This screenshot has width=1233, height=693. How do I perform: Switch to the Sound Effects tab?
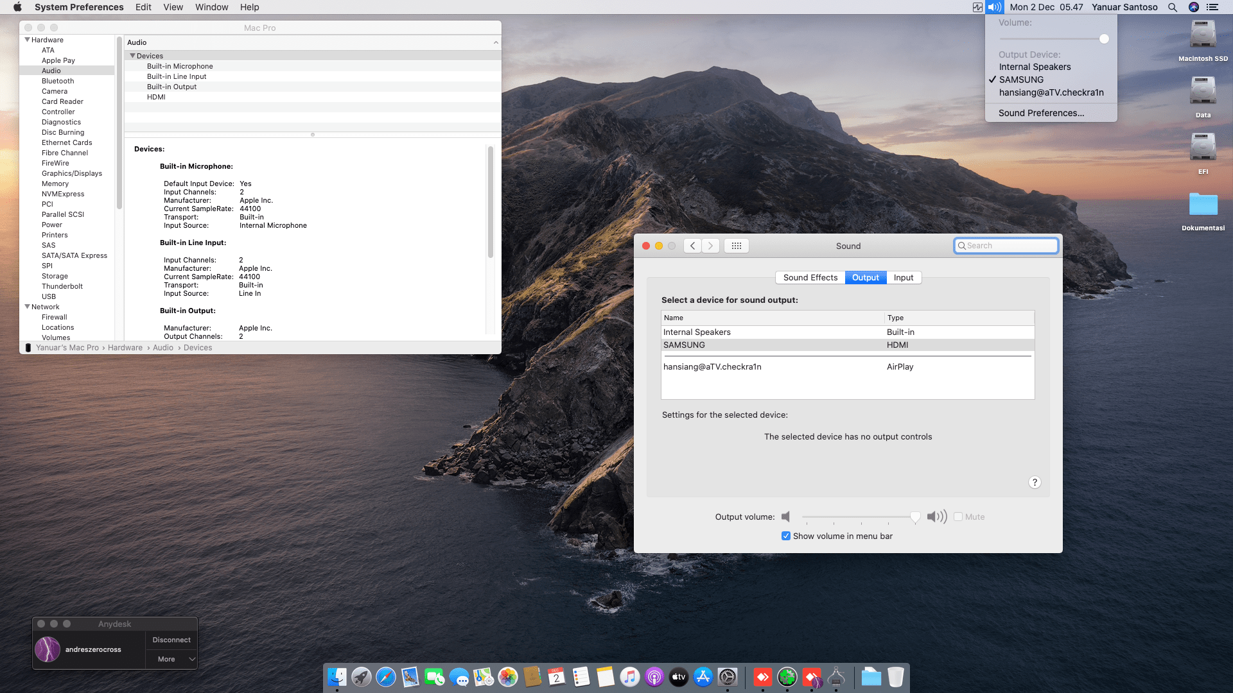[810, 278]
